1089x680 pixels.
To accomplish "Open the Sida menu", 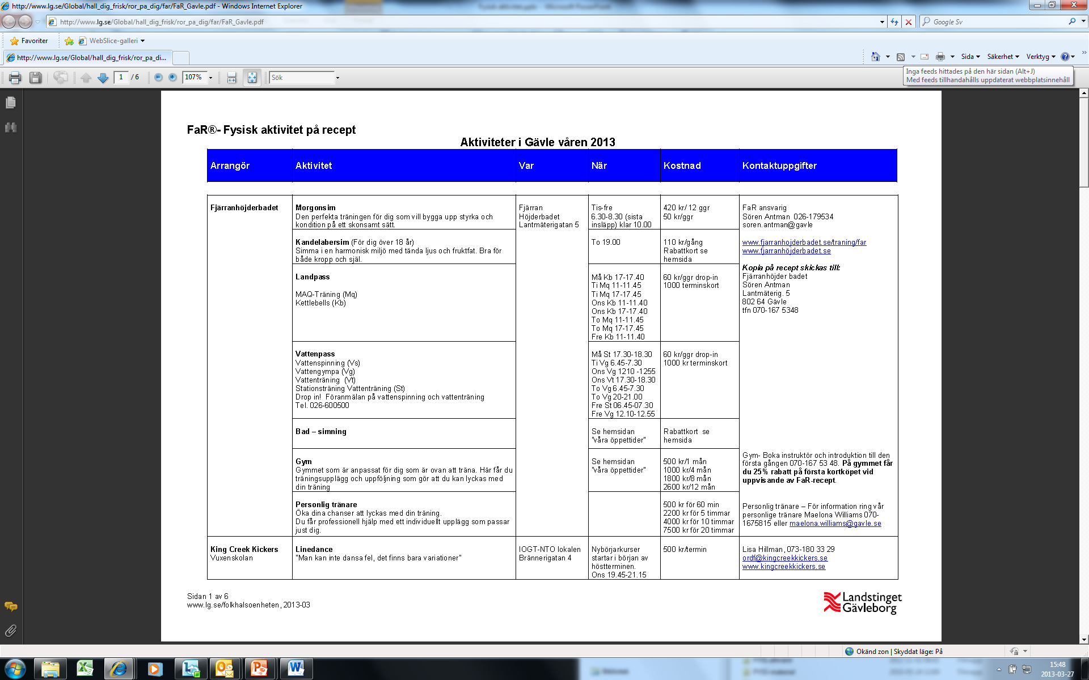I will coord(970,57).
